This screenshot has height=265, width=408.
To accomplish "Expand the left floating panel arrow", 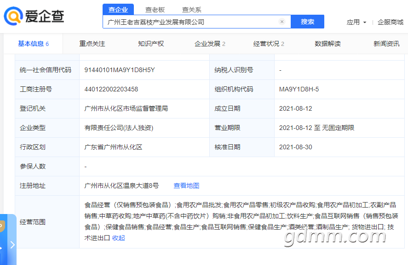I will coord(12,245).
